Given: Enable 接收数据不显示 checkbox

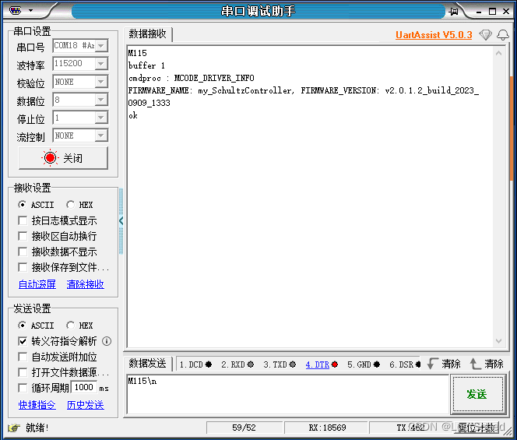Looking at the screenshot, I should [x=23, y=252].
